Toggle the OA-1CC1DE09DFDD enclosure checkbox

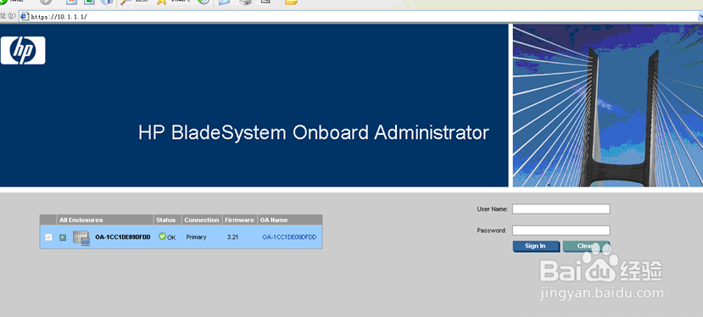[x=49, y=237]
